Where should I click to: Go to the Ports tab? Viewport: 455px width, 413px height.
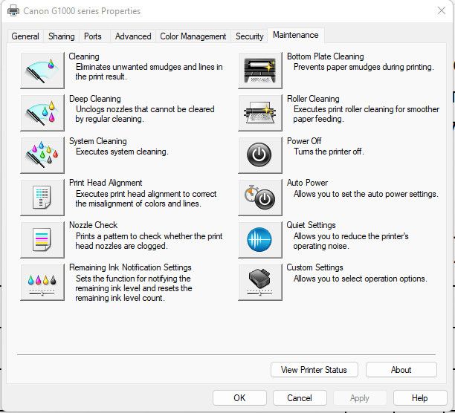[x=93, y=36]
